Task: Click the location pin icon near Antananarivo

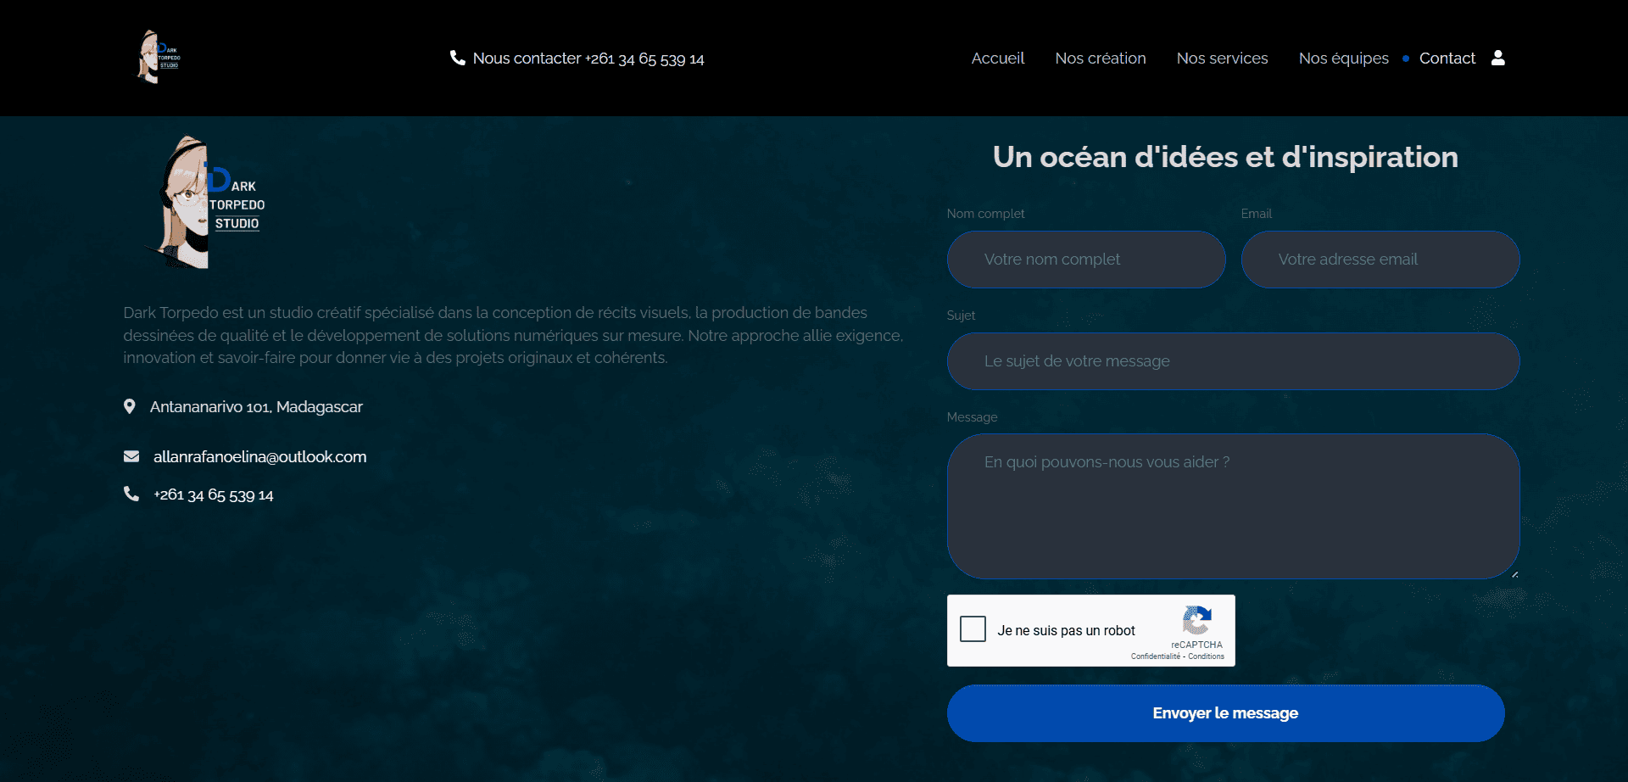Action: click(x=130, y=406)
